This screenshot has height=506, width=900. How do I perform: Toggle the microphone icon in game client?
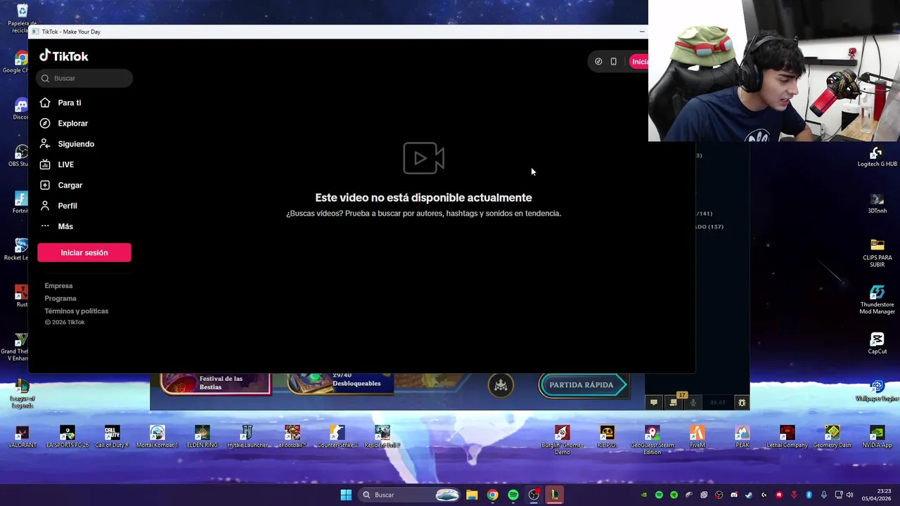(693, 403)
